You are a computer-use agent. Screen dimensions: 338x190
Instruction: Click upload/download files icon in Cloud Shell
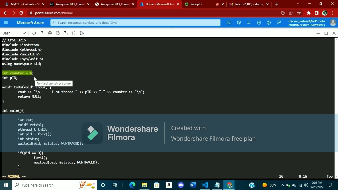point(58,33)
